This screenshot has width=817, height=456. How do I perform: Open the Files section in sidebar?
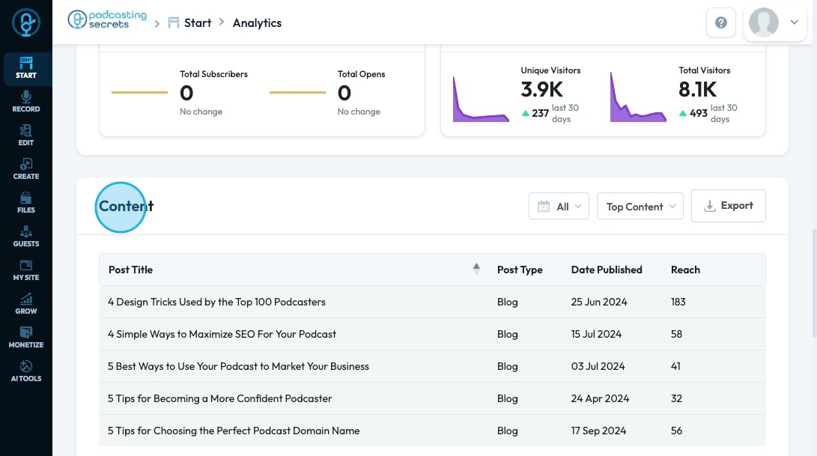(26, 203)
